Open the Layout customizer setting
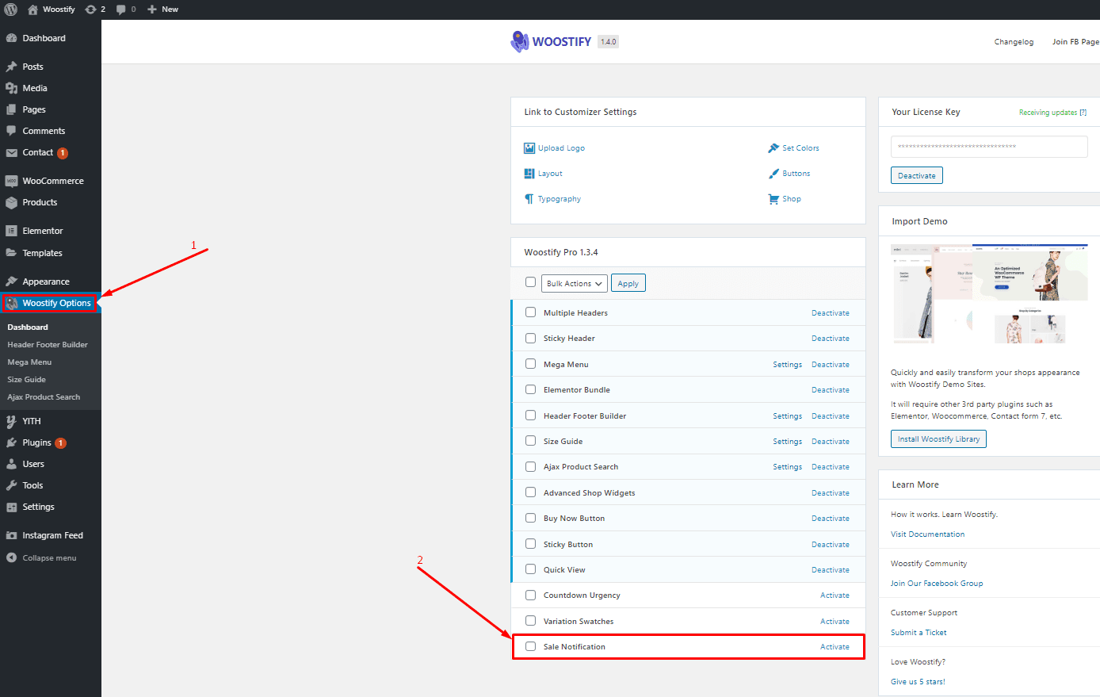Image resolution: width=1100 pixels, height=697 pixels. tap(549, 173)
